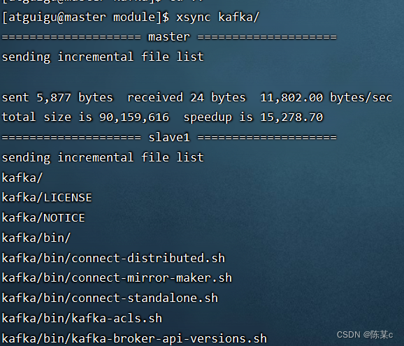The image size is (404, 346).
Task: Click 'kafka/bin/kafka-broker-api-versions.sh' line
Action: pyautogui.click(x=134, y=338)
